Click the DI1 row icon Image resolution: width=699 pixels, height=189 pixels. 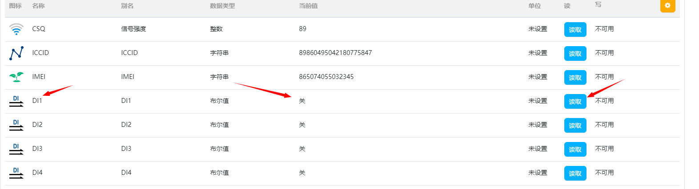click(16, 101)
